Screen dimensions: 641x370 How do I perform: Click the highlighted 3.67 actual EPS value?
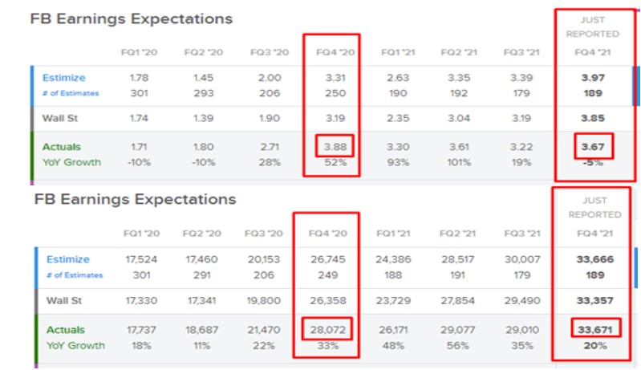click(593, 147)
